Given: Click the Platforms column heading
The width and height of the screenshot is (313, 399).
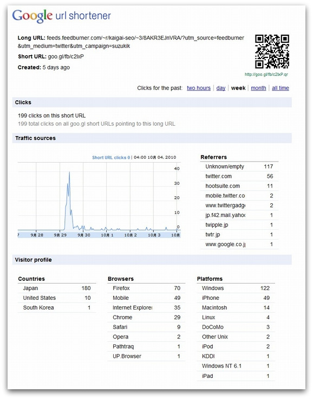Looking at the screenshot, I should [x=210, y=279].
